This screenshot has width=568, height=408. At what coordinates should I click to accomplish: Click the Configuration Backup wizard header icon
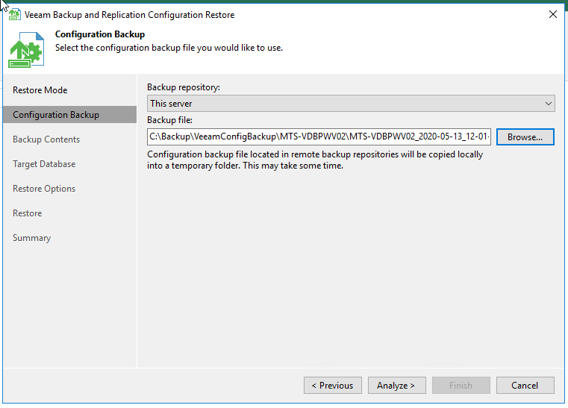26,49
